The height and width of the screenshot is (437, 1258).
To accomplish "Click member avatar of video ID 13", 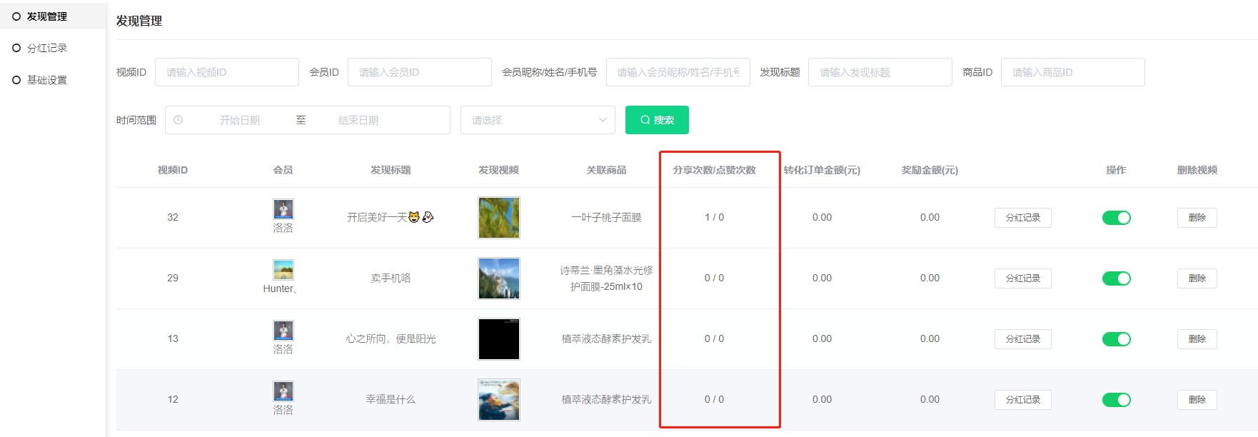I will point(283,331).
